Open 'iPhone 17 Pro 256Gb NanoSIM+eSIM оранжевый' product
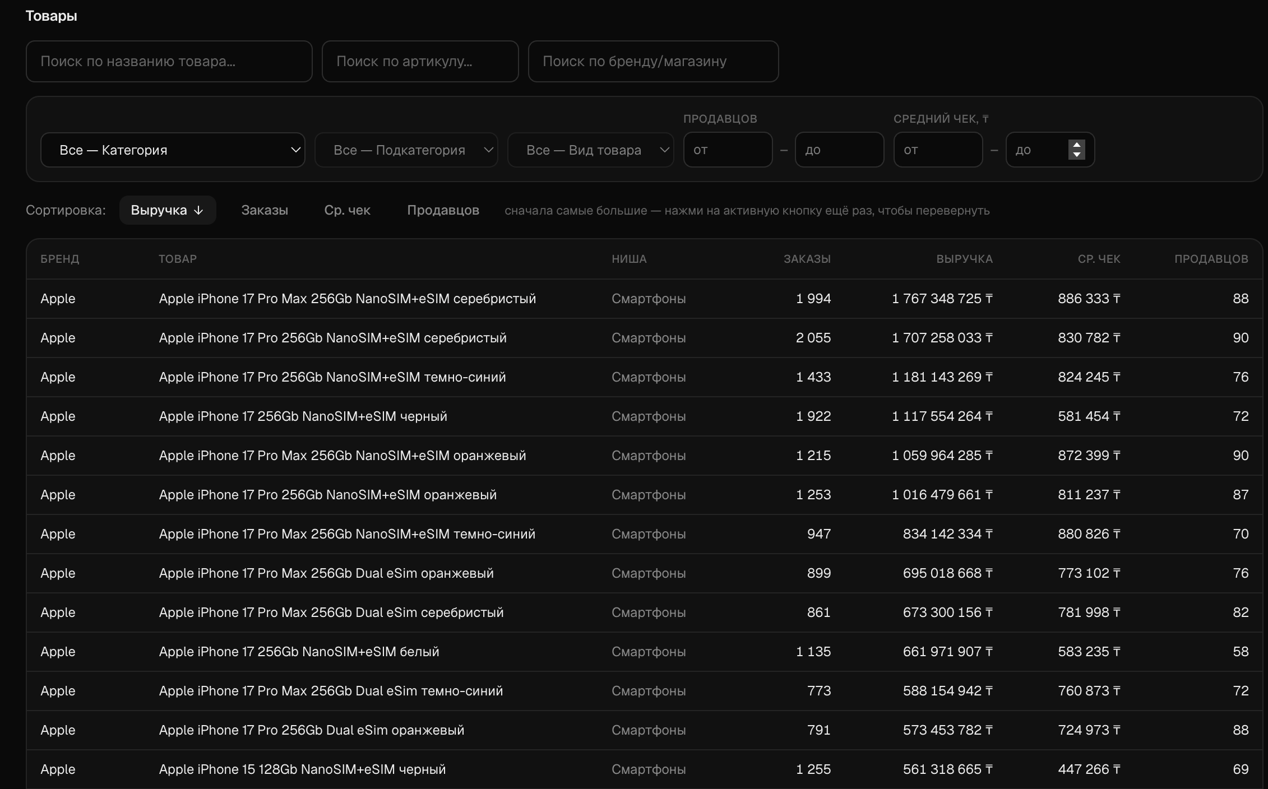Viewport: 1268px width, 789px height. click(644, 495)
